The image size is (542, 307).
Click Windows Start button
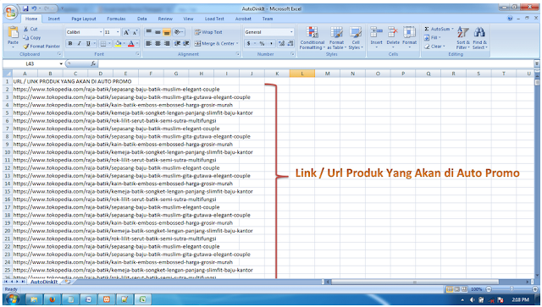(14, 299)
